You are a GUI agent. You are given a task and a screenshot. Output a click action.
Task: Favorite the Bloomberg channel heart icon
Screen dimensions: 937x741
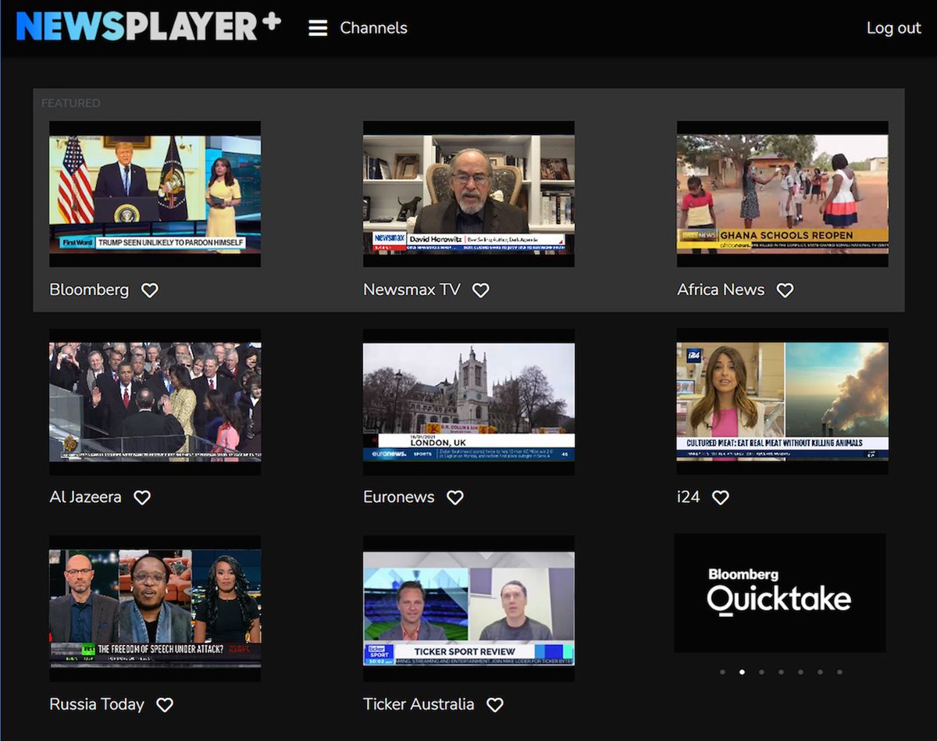[149, 290]
